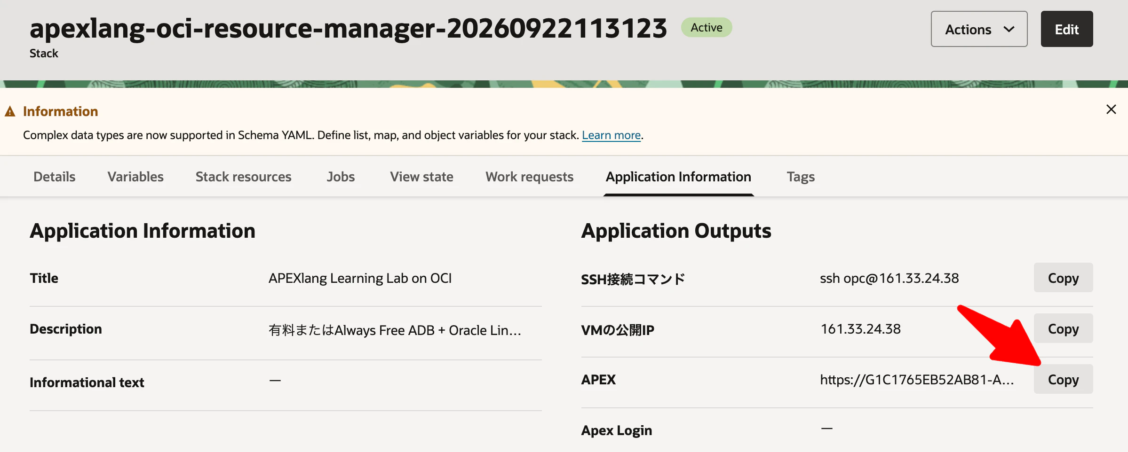Switch to the Tags tab
Screen dimensions: 1128x452
[801, 177]
